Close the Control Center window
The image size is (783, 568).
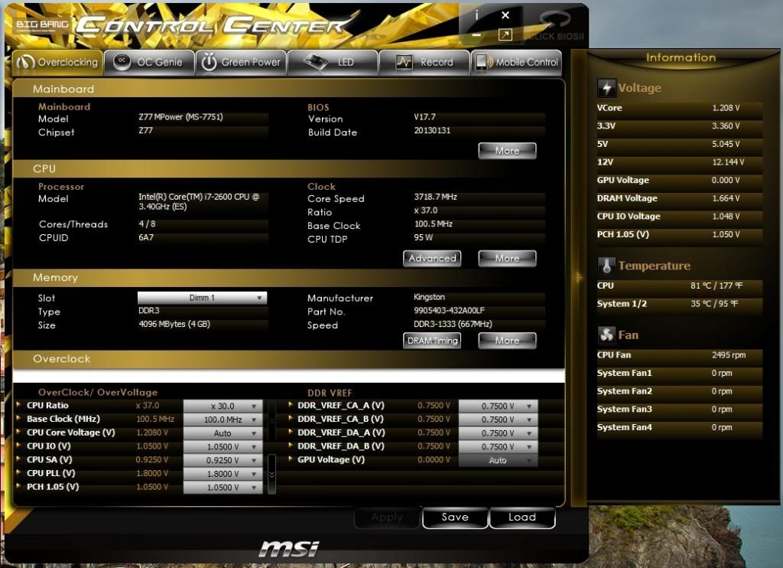pos(505,15)
